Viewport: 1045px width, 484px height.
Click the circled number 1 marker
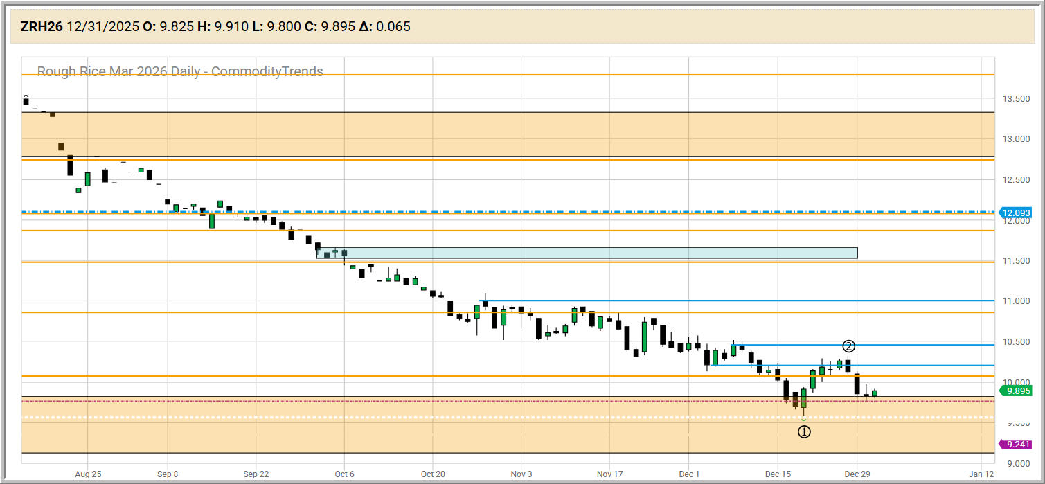[804, 431]
